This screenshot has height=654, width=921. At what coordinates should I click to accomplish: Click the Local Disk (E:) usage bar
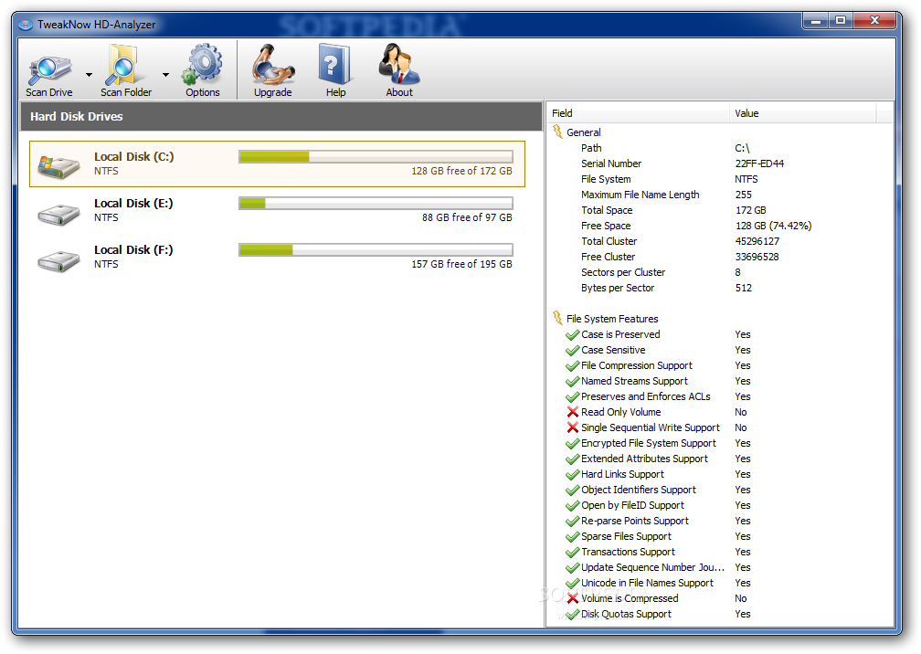click(376, 203)
